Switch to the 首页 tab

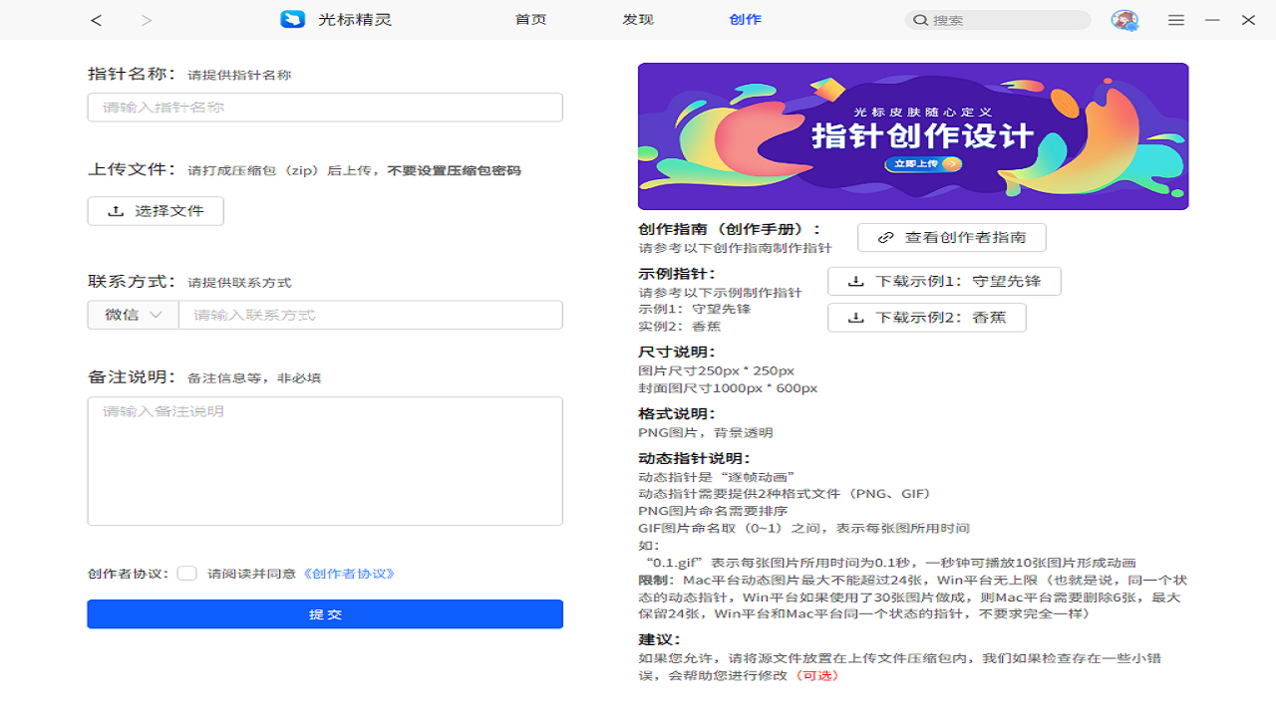[x=530, y=19]
